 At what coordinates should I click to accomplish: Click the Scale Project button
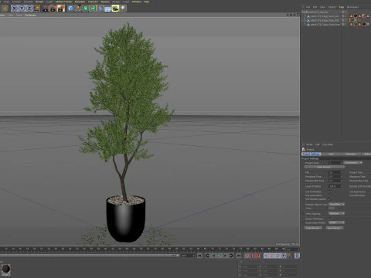(x=325, y=167)
